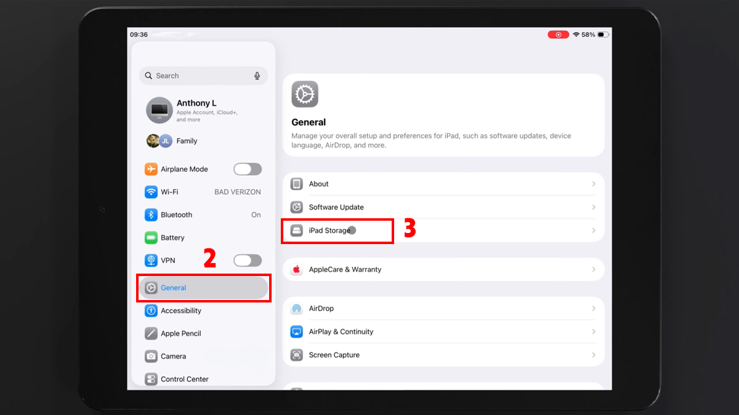Toggle the Airplane Mode switch

click(248, 169)
